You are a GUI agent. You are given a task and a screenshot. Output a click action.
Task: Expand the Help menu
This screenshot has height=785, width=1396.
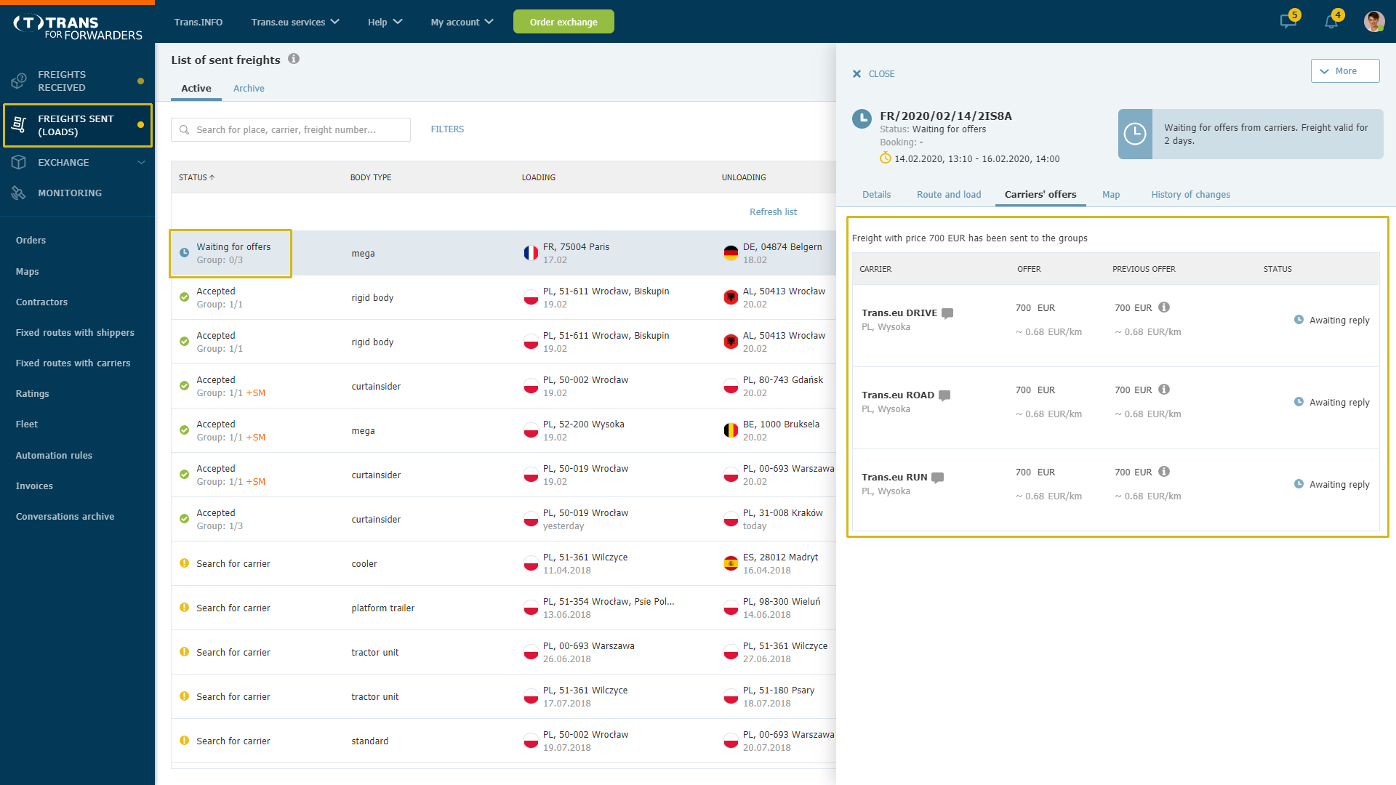(x=385, y=22)
